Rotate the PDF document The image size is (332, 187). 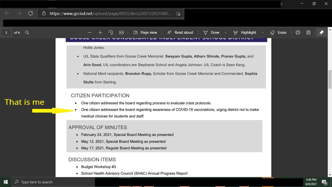coord(111,32)
